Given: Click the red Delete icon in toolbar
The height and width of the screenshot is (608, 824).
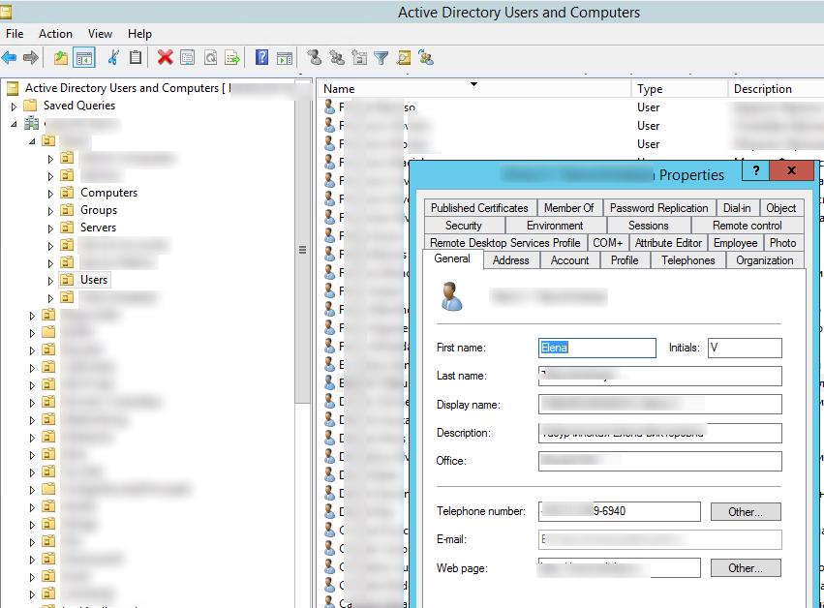Looking at the screenshot, I should (x=165, y=58).
